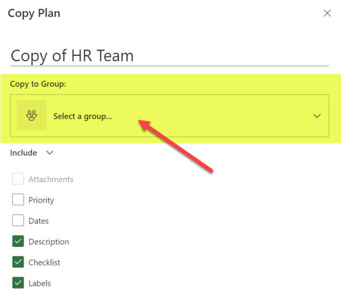Click the group people icon
Image resolution: width=341 pixels, height=300 pixels.
[32, 116]
